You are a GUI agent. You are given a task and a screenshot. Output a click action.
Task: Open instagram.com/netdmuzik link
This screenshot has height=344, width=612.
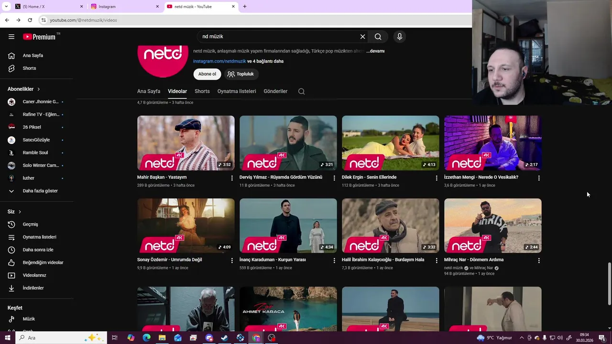coord(219,61)
